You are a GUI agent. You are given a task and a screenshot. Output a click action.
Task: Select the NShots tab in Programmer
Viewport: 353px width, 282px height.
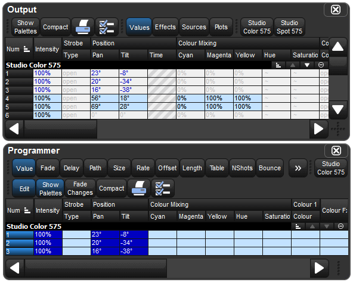pos(242,168)
